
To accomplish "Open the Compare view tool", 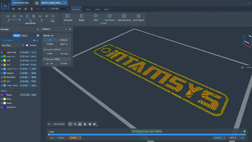I will [68, 18].
